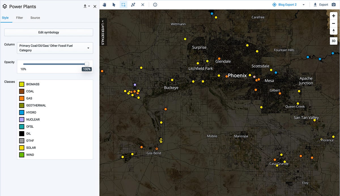Click the WIND color swatch
The height and width of the screenshot is (196, 340).
click(22, 155)
